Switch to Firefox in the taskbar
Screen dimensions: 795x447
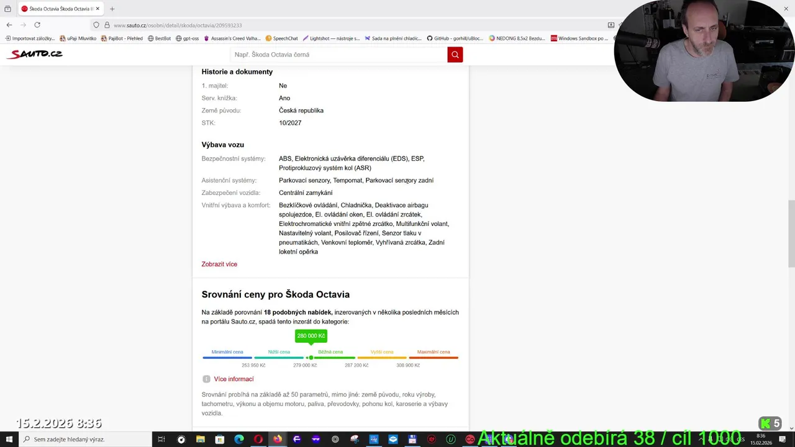[x=277, y=440]
